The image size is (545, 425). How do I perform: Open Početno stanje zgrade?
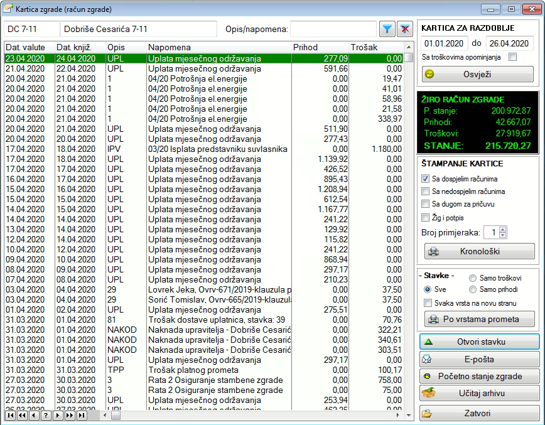click(x=480, y=376)
